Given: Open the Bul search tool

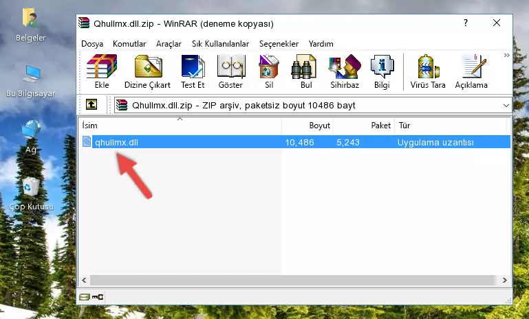Looking at the screenshot, I should [305, 71].
